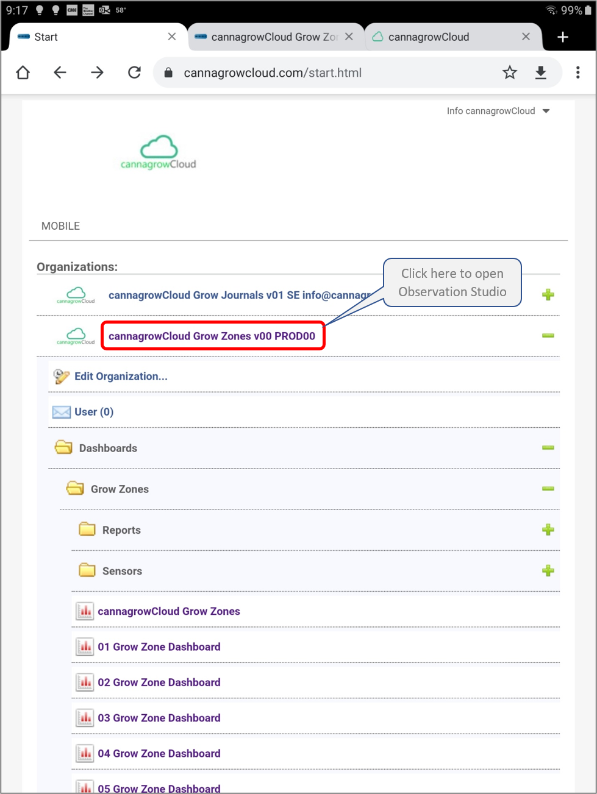Image resolution: width=597 pixels, height=794 pixels.
Task: Open a new tab with plus icon
Action: point(562,37)
